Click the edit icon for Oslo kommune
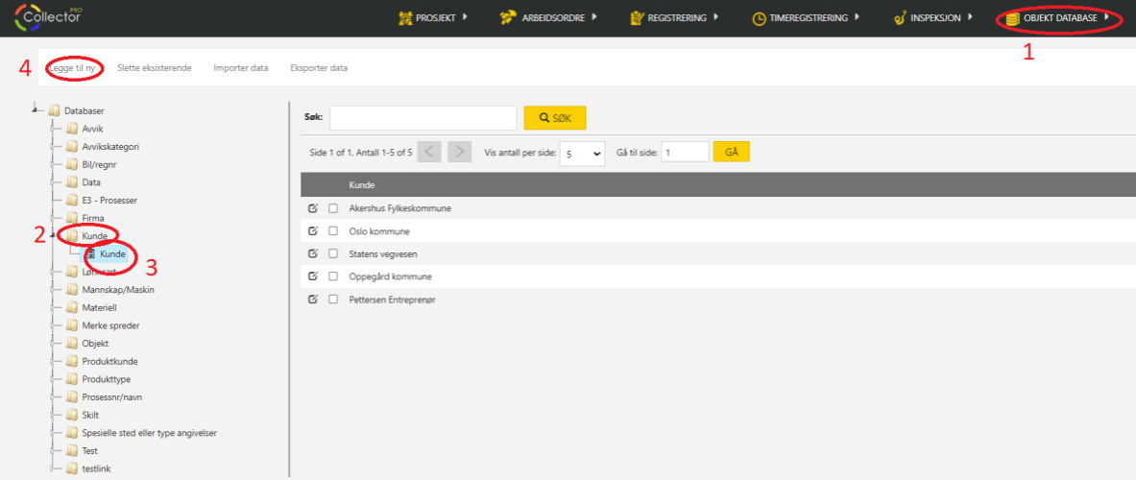 point(313,231)
